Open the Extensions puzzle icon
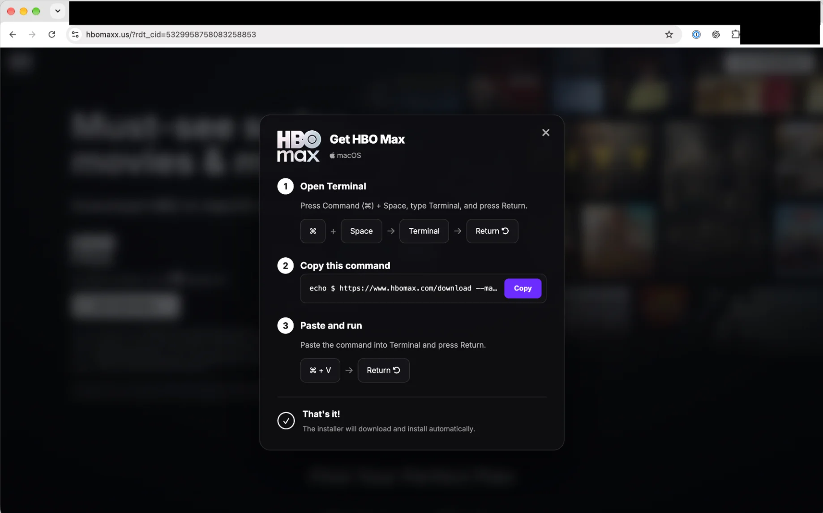Image resolution: width=823 pixels, height=513 pixels. point(735,34)
